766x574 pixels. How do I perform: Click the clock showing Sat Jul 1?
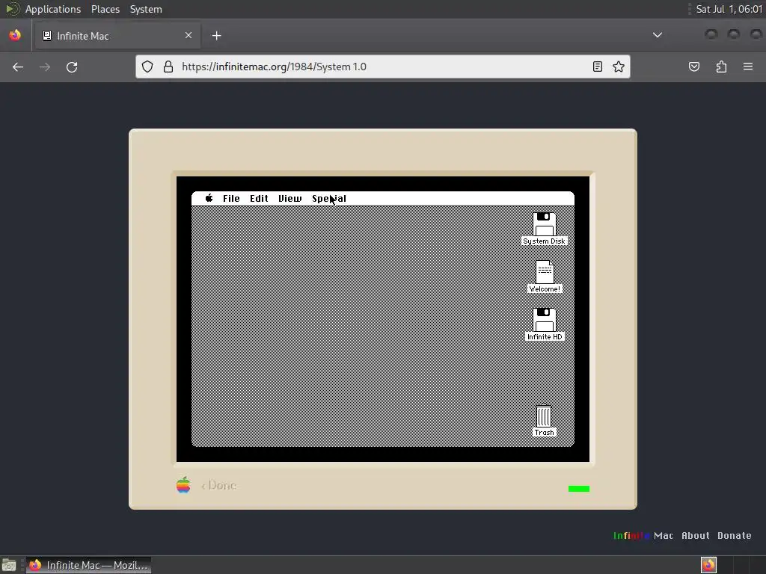(729, 9)
